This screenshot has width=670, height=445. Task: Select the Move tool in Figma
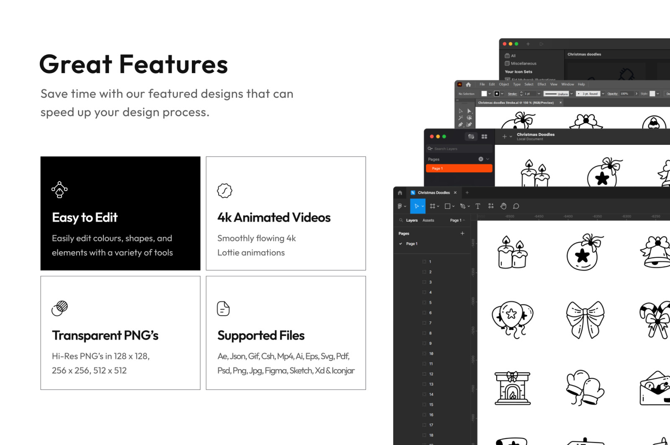point(417,206)
